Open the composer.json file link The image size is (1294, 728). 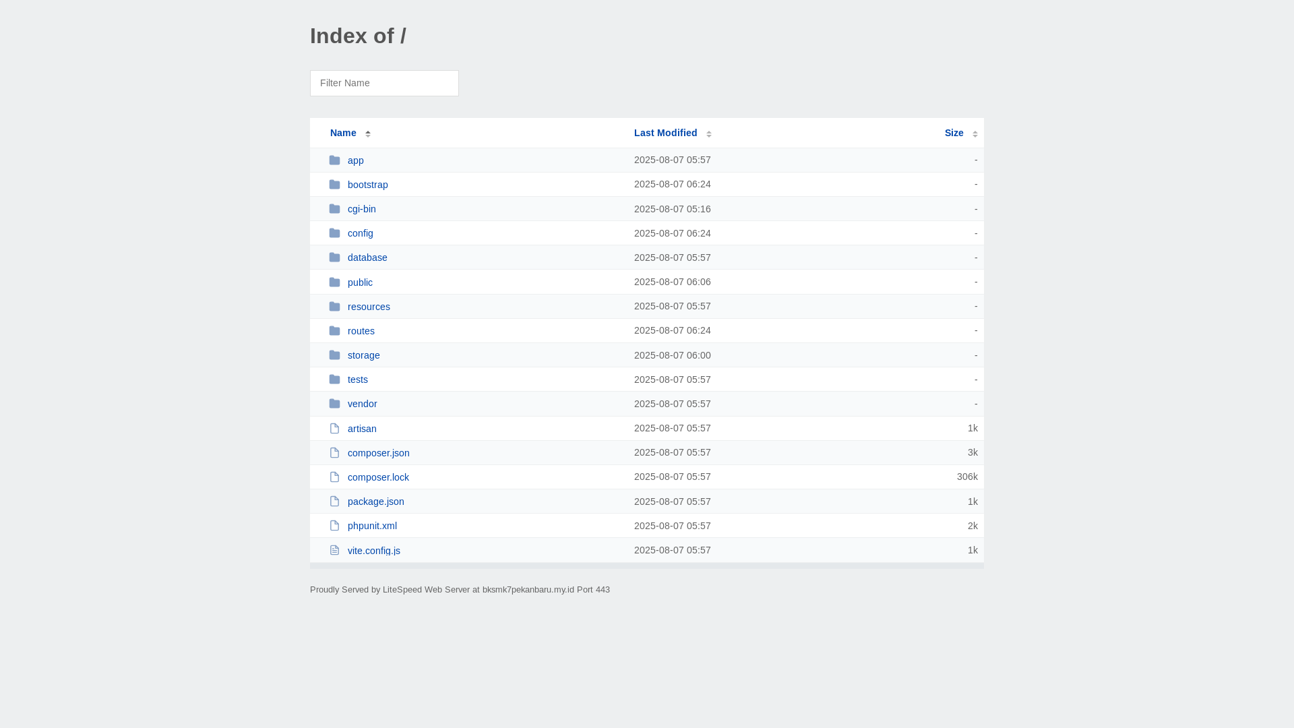(379, 453)
